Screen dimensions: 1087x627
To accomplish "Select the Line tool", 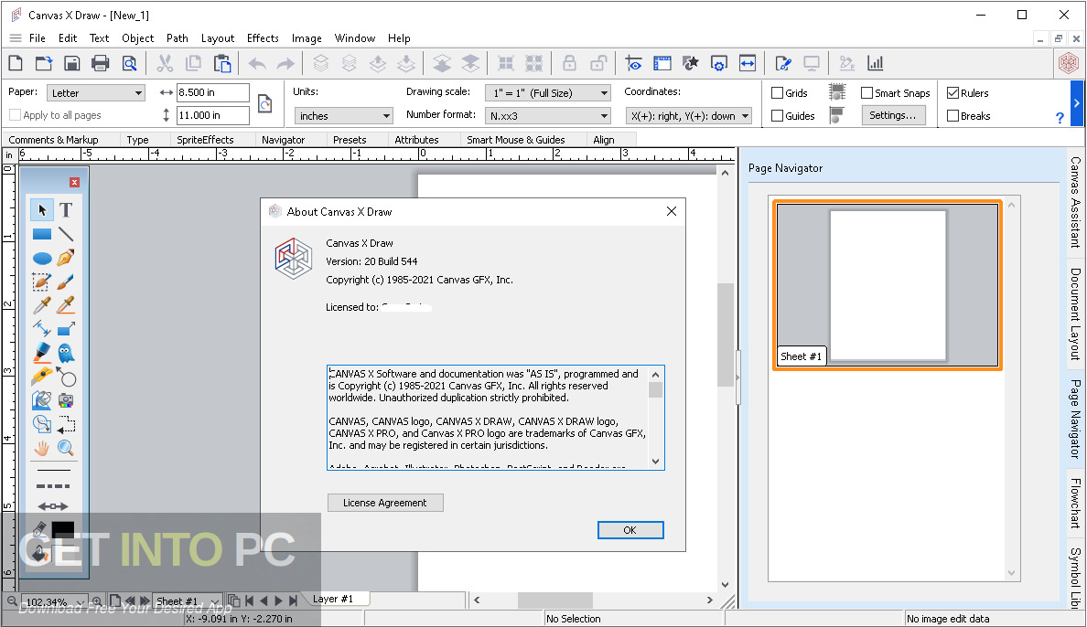I will pos(66,234).
